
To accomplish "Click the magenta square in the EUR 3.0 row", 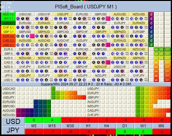I will [x=32, y=36].
